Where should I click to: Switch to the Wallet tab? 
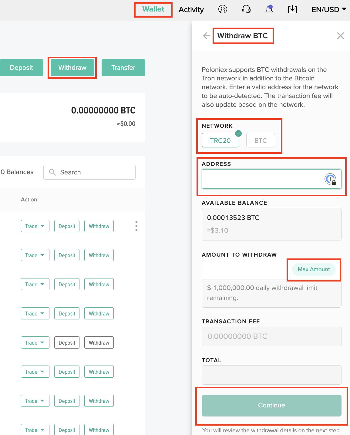(153, 9)
